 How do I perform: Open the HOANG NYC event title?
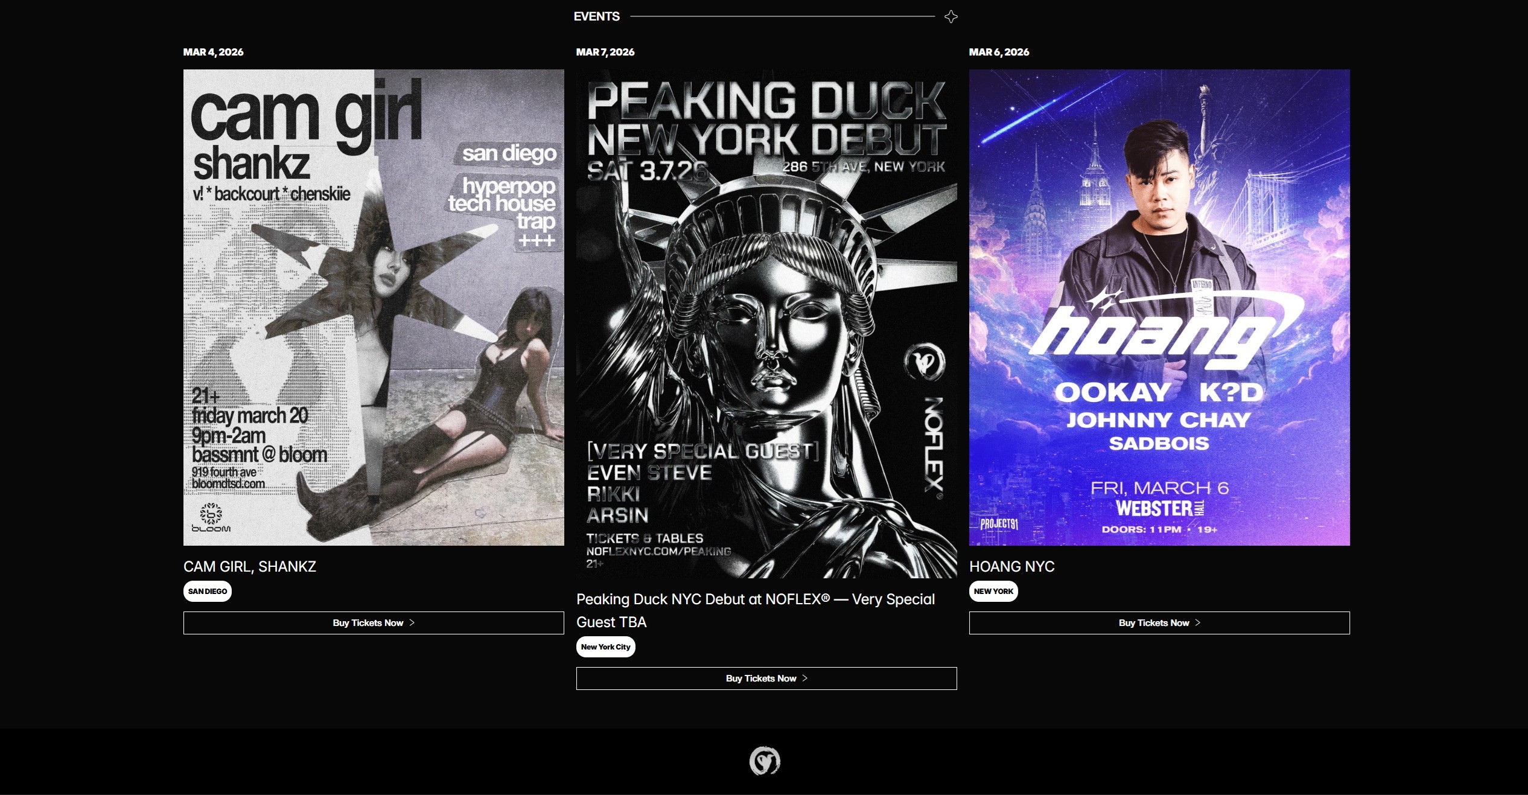coord(1011,567)
